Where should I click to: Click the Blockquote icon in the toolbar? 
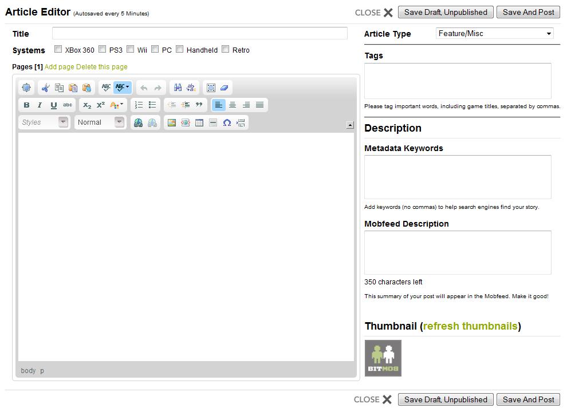click(x=198, y=105)
